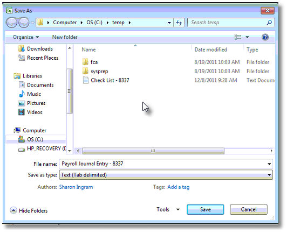Open Downloads in the navigation pane
The image size is (287, 233).
40,49
